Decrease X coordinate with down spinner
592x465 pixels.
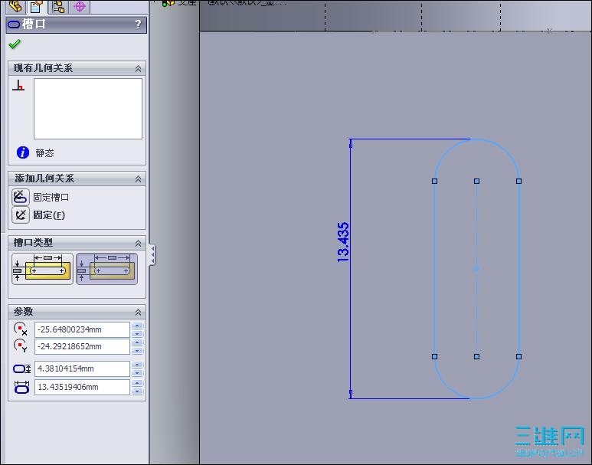[137, 333]
